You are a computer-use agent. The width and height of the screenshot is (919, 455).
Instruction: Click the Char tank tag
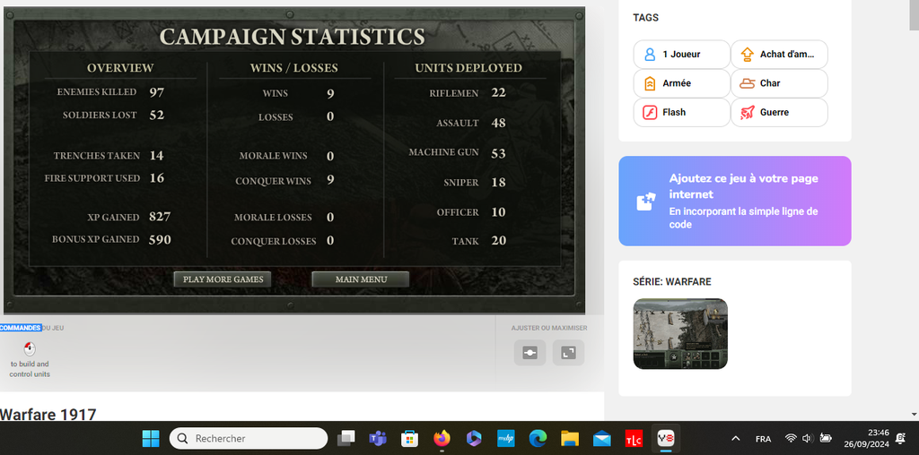tap(779, 83)
